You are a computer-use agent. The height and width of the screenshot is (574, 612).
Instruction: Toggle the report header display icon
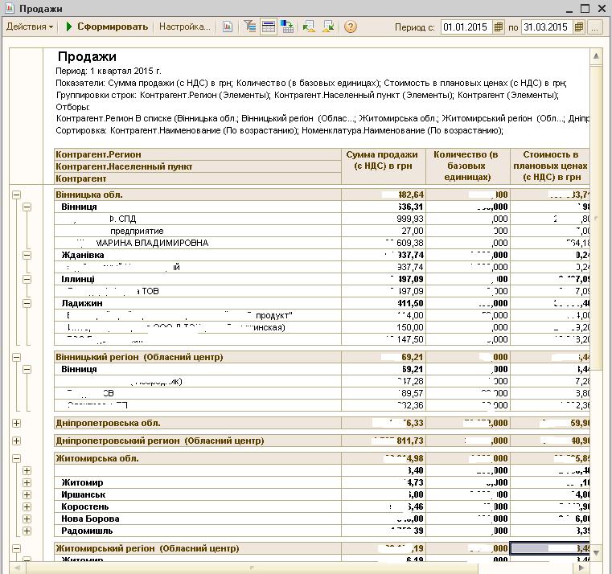(x=269, y=27)
